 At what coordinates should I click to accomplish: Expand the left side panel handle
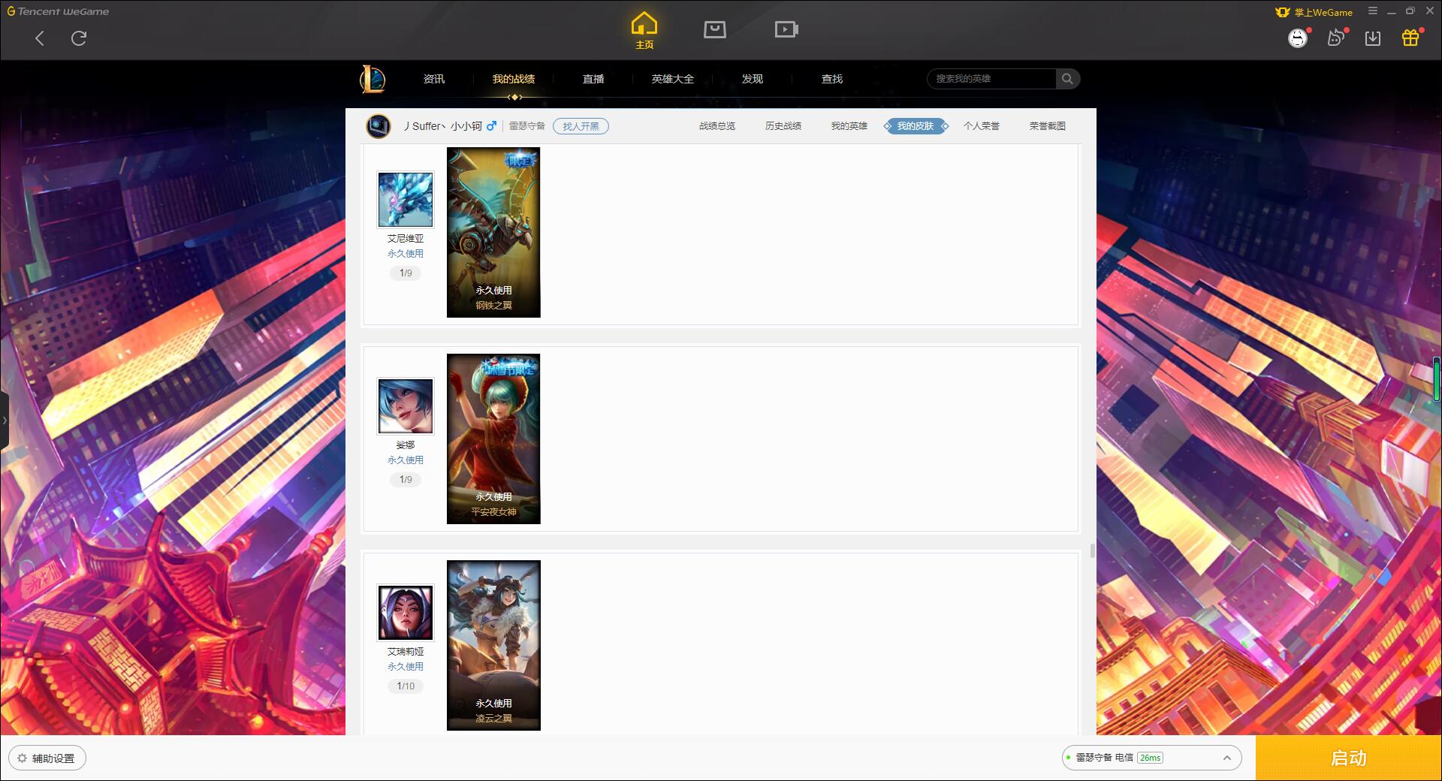[x=5, y=421]
